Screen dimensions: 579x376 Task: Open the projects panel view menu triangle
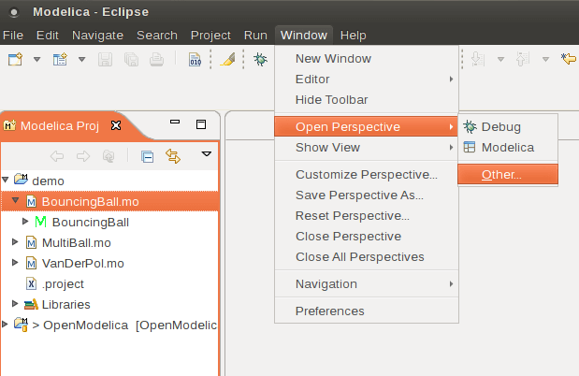click(x=207, y=154)
